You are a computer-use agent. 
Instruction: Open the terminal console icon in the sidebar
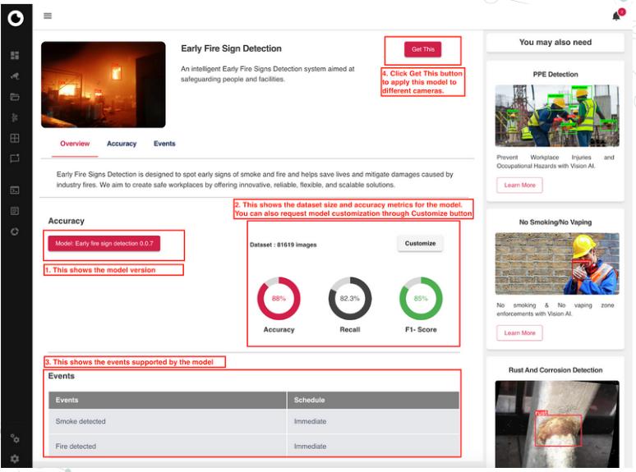14,190
